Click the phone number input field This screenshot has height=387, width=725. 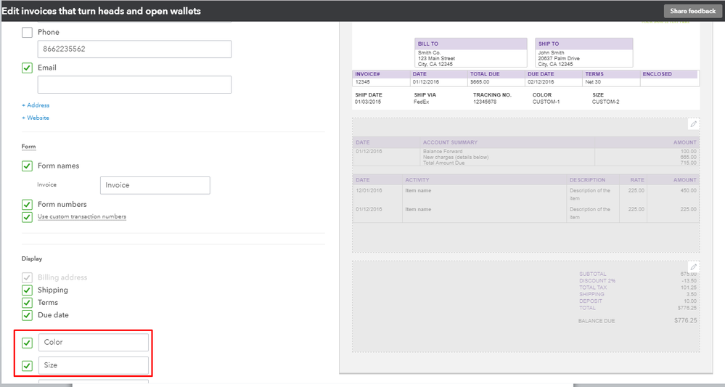coord(134,49)
